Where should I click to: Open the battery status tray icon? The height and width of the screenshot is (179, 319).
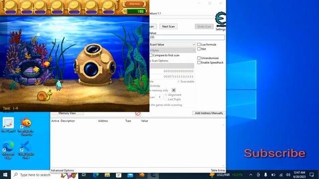tap(273, 175)
